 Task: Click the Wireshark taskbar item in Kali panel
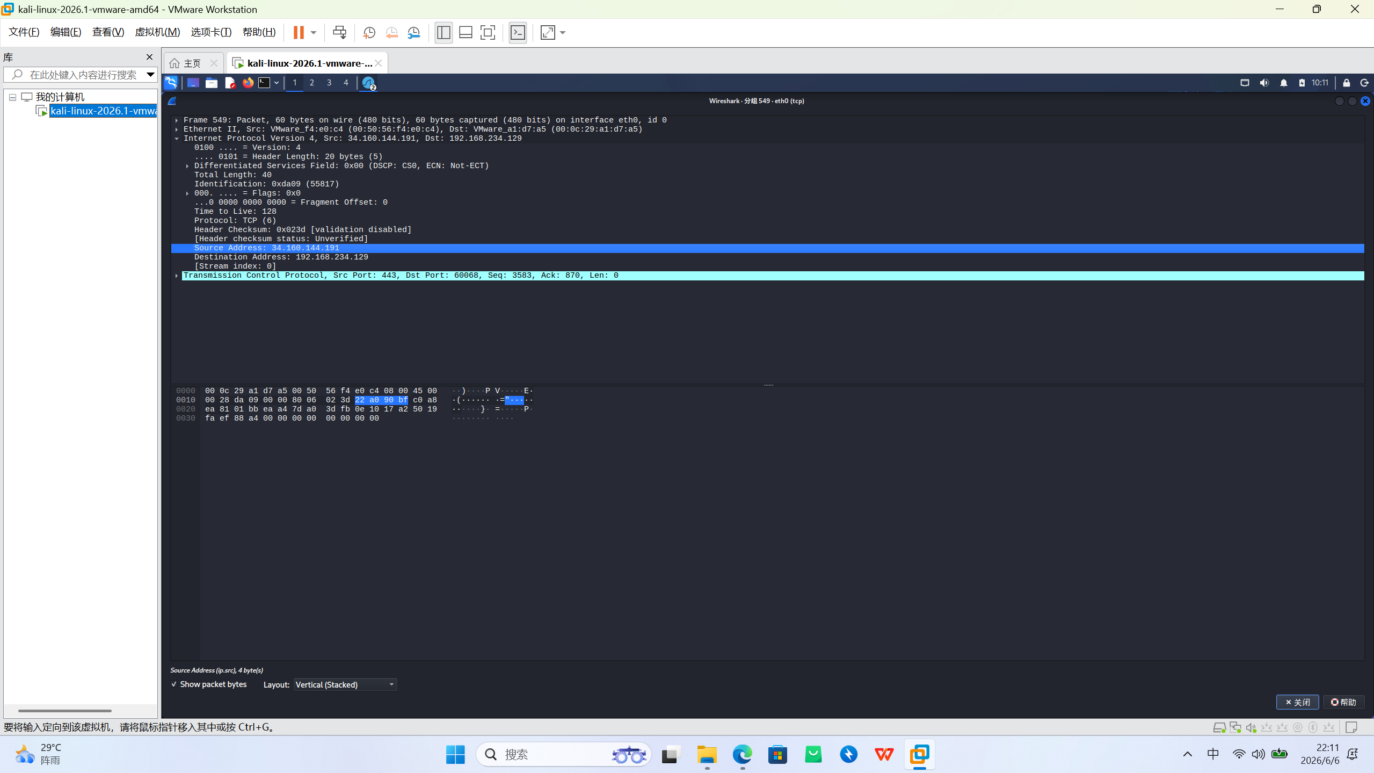[368, 83]
